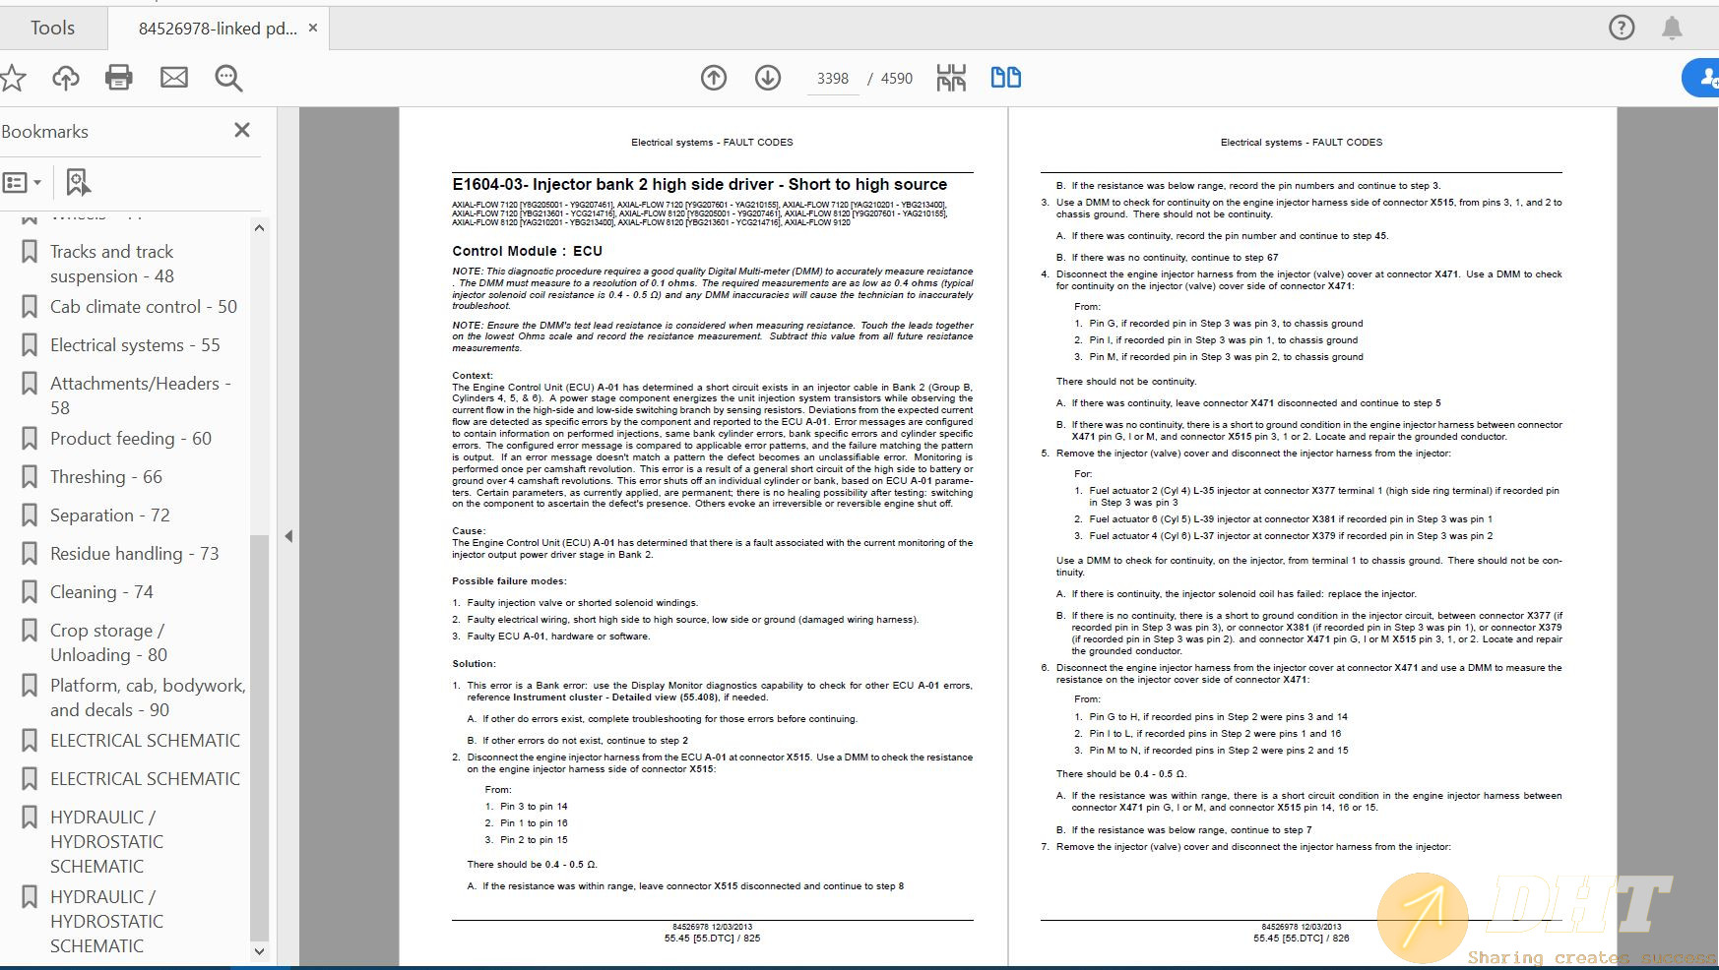The width and height of the screenshot is (1719, 970).
Task: Click the '55.45 [55.DTC] / 826' page footer
Action: 1301,939
